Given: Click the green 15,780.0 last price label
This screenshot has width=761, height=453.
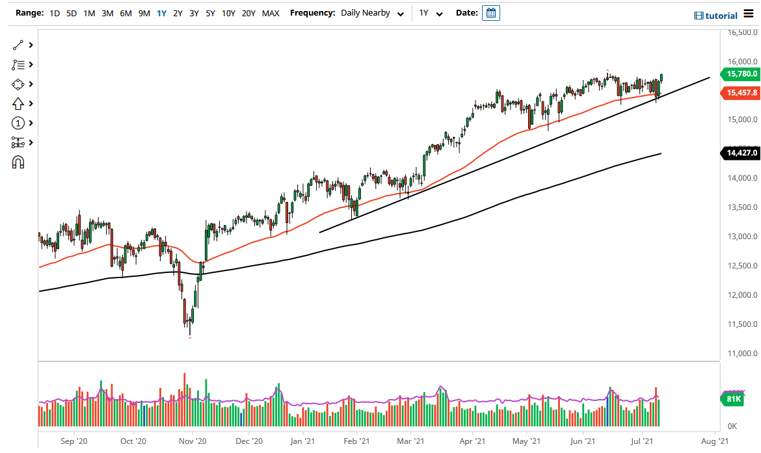Looking at the screenshot, I should (741, 73).
